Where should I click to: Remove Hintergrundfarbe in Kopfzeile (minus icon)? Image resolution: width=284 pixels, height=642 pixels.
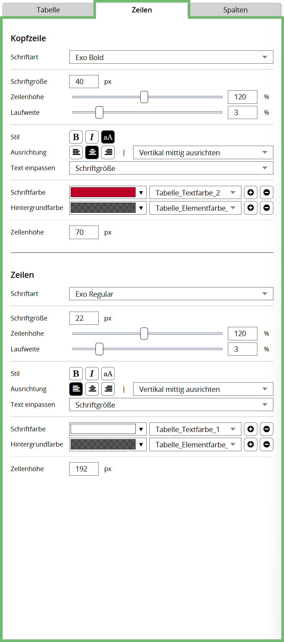(267, 208)
